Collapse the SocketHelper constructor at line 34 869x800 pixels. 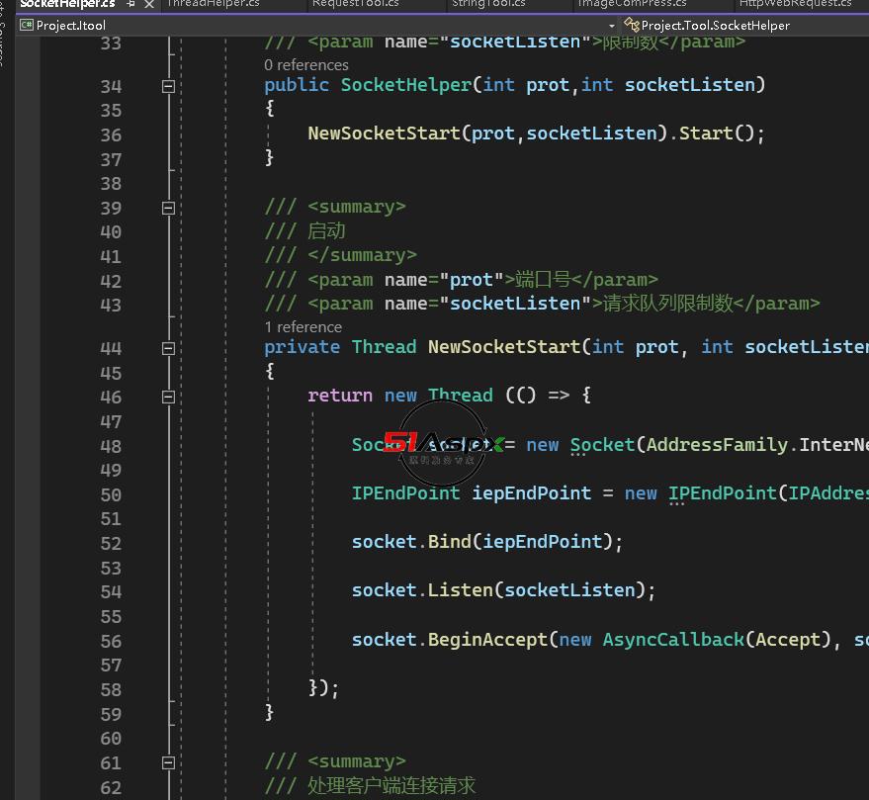pos(168,86)
